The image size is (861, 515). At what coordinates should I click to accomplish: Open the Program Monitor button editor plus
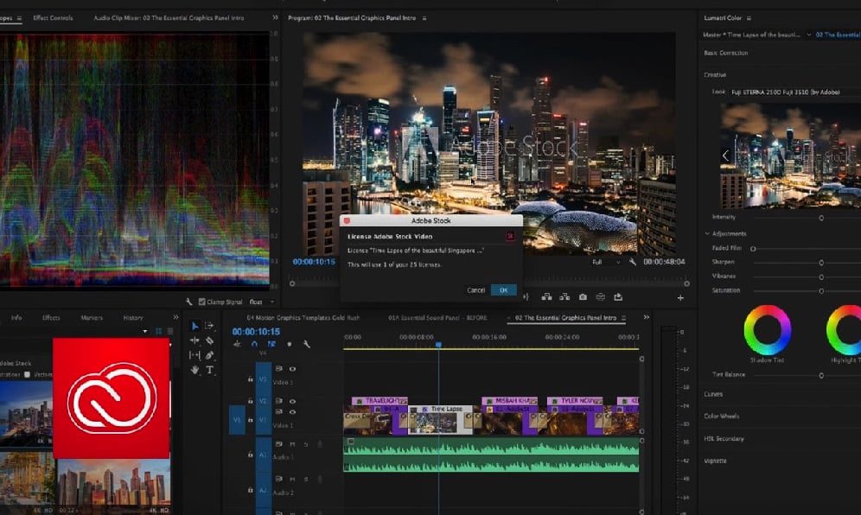[x=680, y=298]
